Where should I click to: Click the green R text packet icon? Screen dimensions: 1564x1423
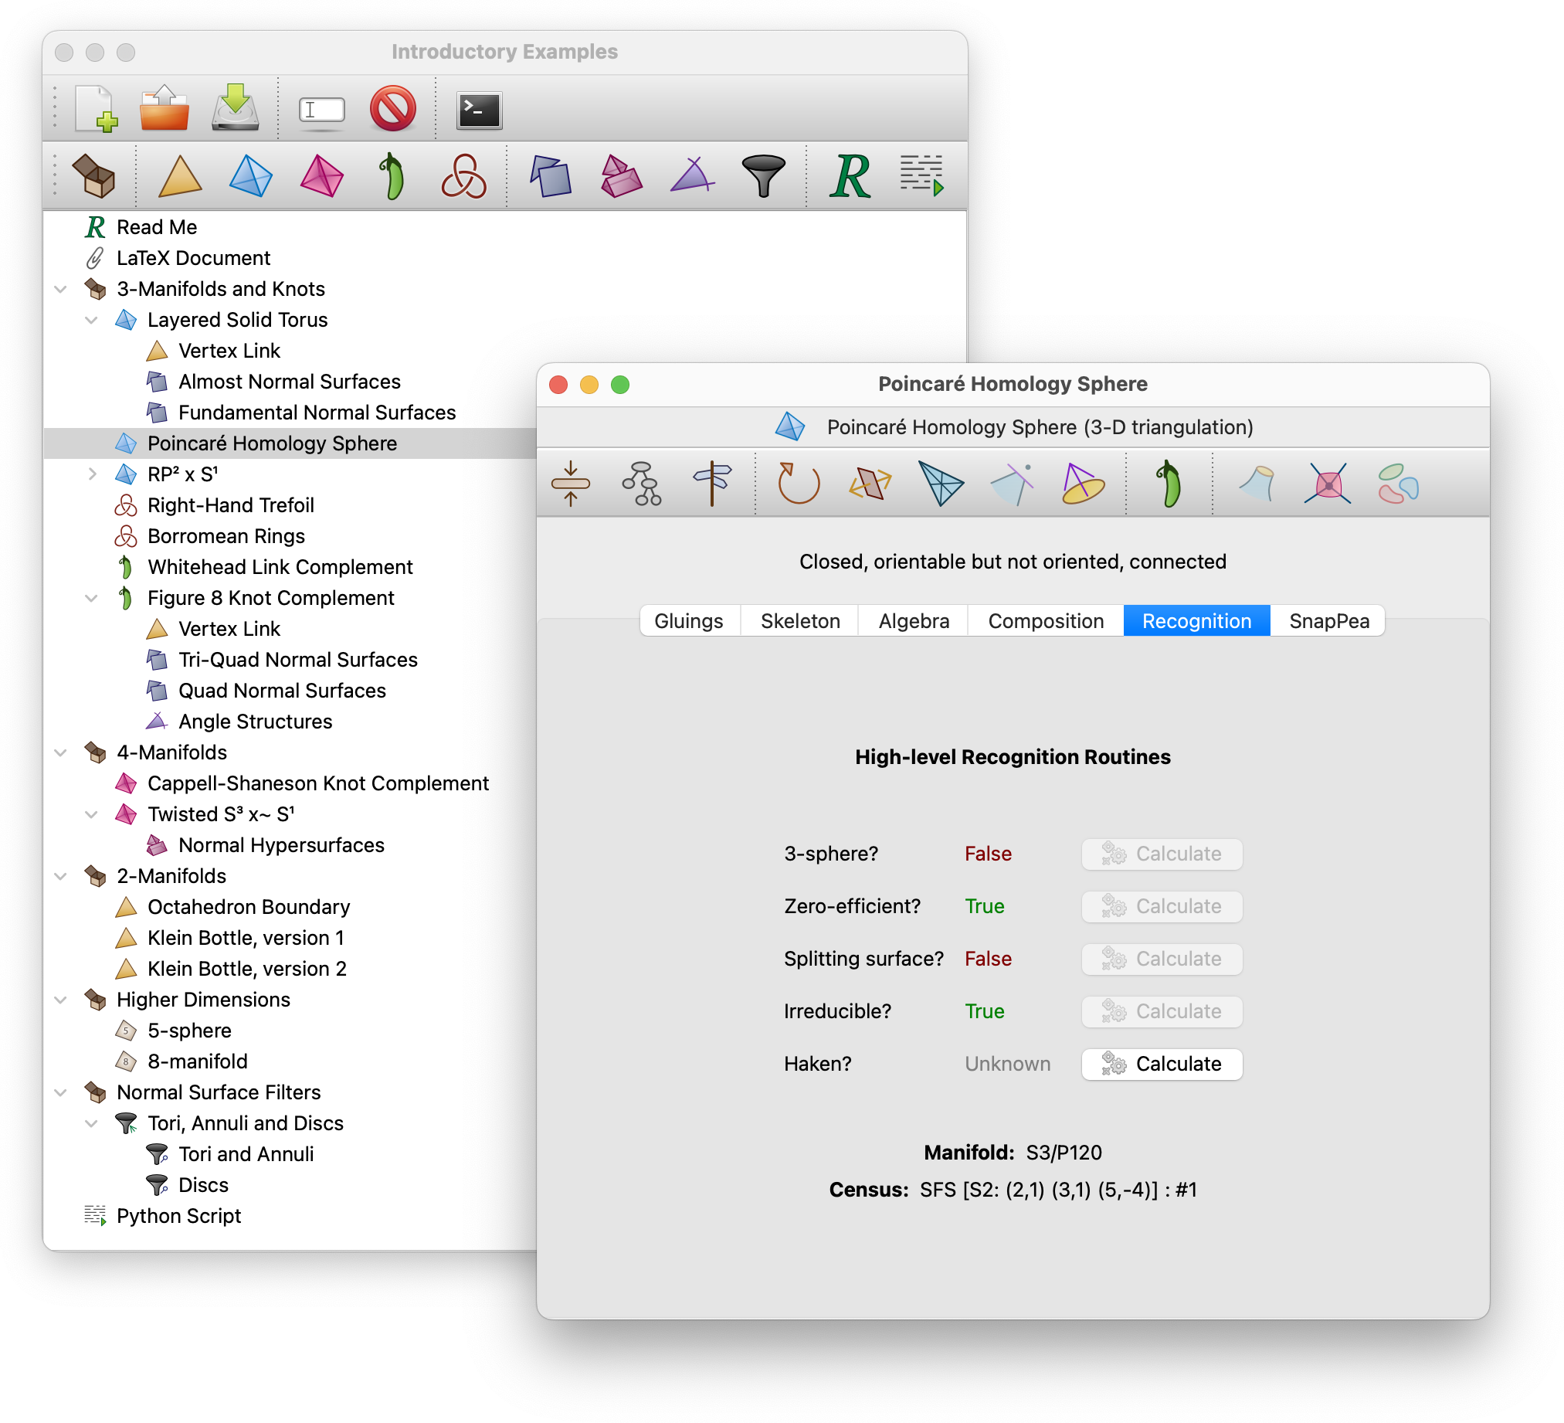[850, 176]
